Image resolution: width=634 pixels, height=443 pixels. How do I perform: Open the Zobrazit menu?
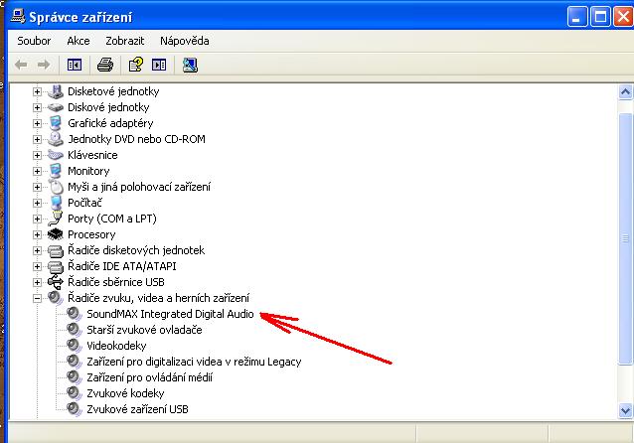coord(125,41)
